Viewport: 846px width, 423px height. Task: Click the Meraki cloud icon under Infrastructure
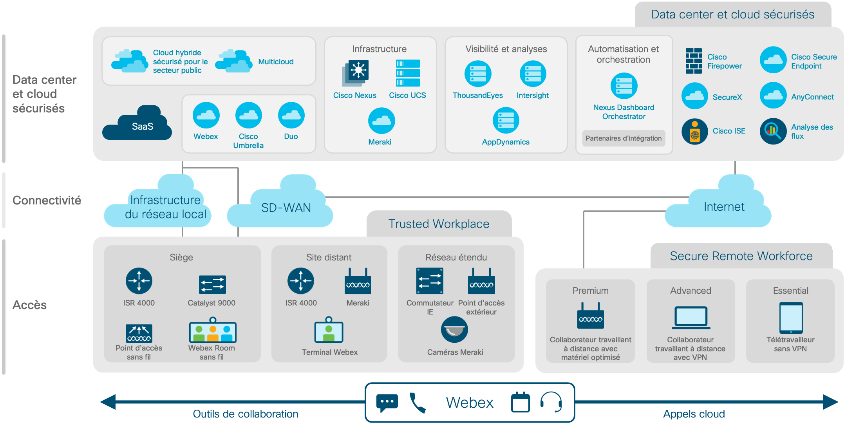pyautogui.click(x=381, y=120)
